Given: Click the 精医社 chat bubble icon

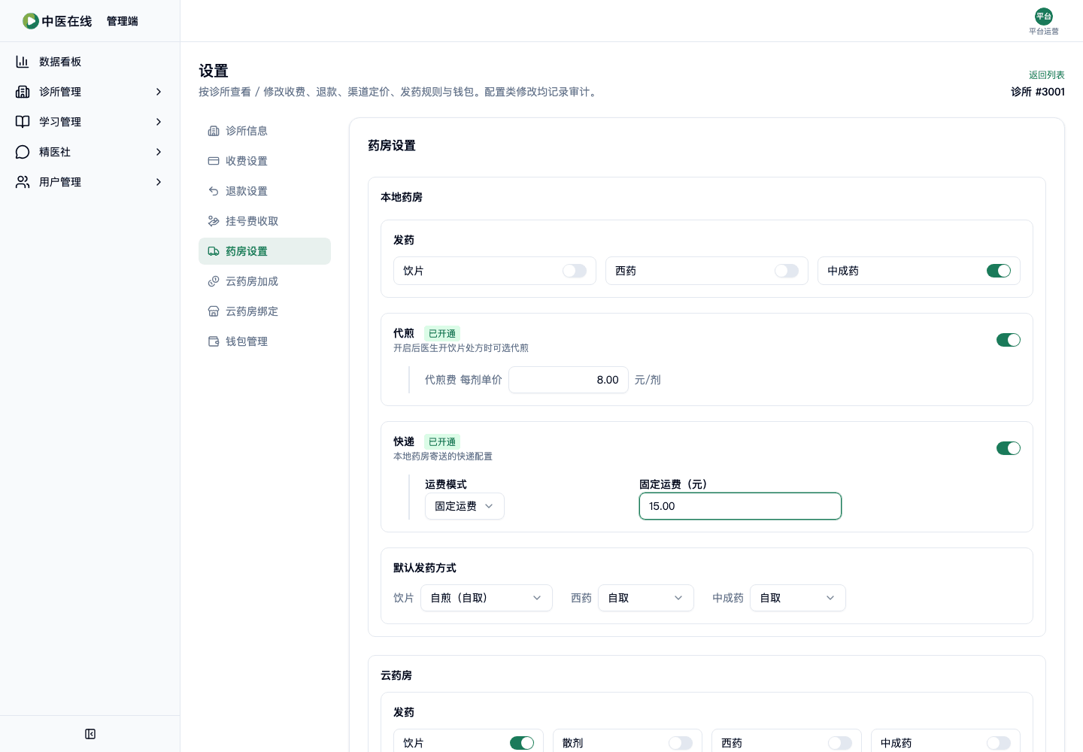Looking at the screenshot, I should pos(23,152).
